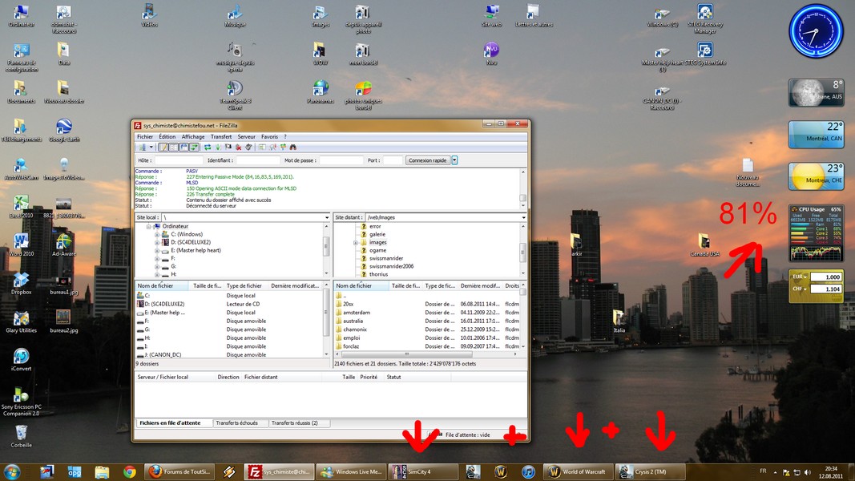Viewport: 855px width, 481px height.
Task: Click the Port input field
Action: pos(393,160)
